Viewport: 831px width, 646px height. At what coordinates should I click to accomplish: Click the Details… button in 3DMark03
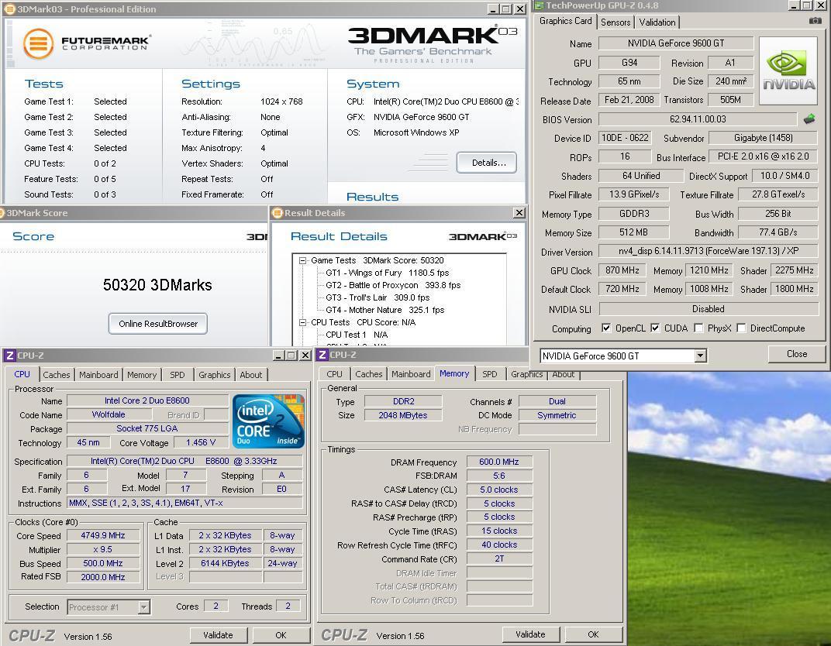point(487,163)
